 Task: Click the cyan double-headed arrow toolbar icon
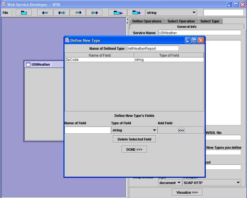[94, 13]
